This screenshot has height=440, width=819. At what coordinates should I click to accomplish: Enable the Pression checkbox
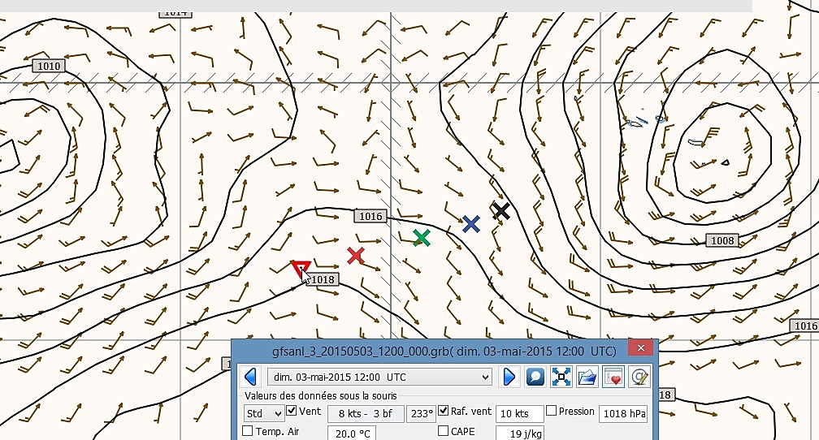(551, 411)
